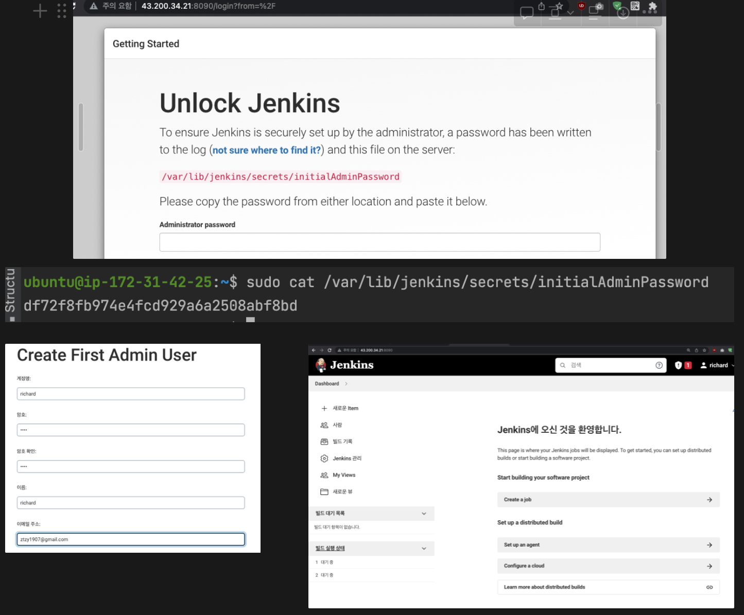Click the green extension icon in dashboard browser
Image resolution: width=744 pixels, height=615 pixels.
point(730,350)
